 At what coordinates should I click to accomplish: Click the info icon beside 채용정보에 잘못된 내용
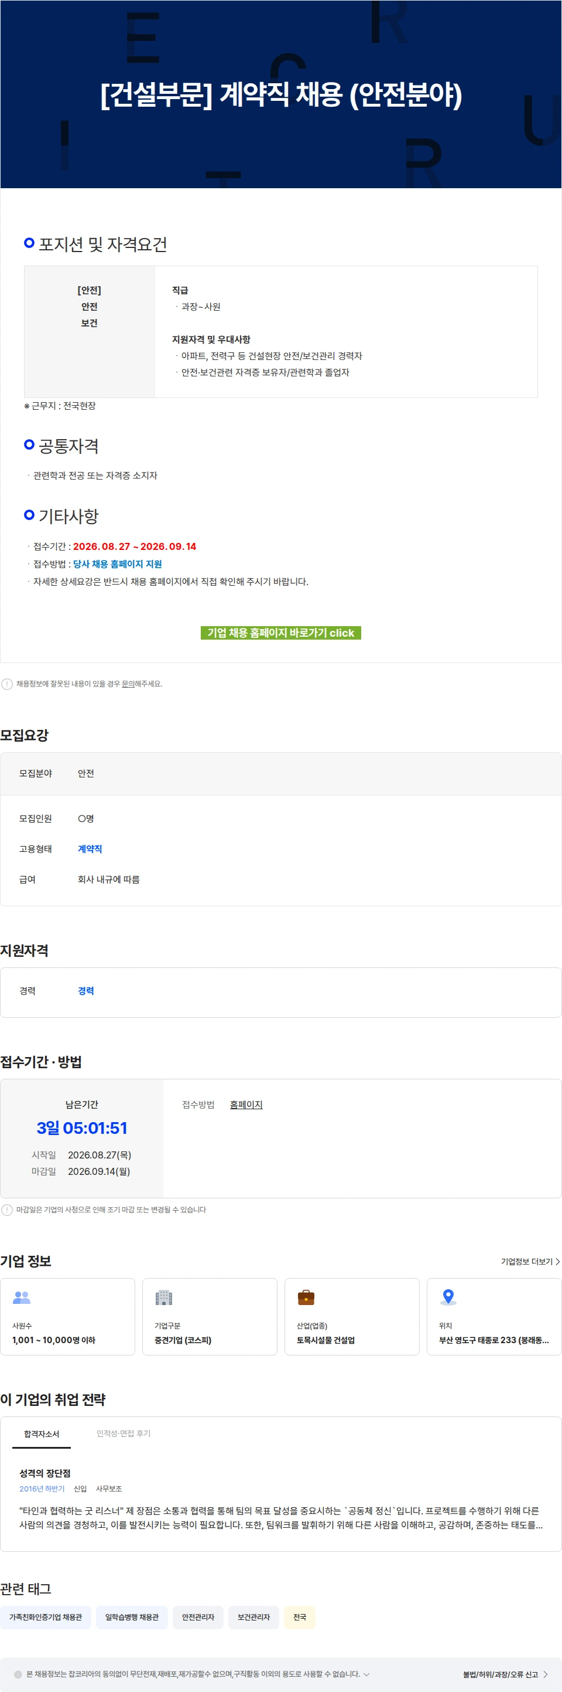[x=6, y=684]
